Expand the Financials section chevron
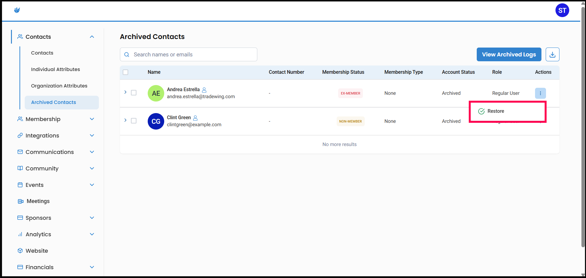 (92, 267)
